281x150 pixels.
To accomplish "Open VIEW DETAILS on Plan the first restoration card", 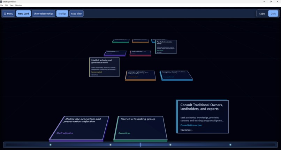I will (x=159, y=52).
